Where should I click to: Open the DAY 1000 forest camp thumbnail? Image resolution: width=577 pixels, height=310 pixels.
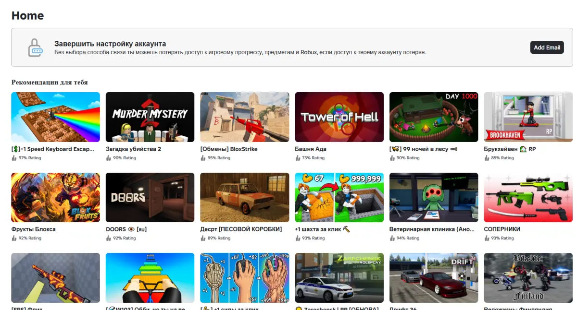434,117
